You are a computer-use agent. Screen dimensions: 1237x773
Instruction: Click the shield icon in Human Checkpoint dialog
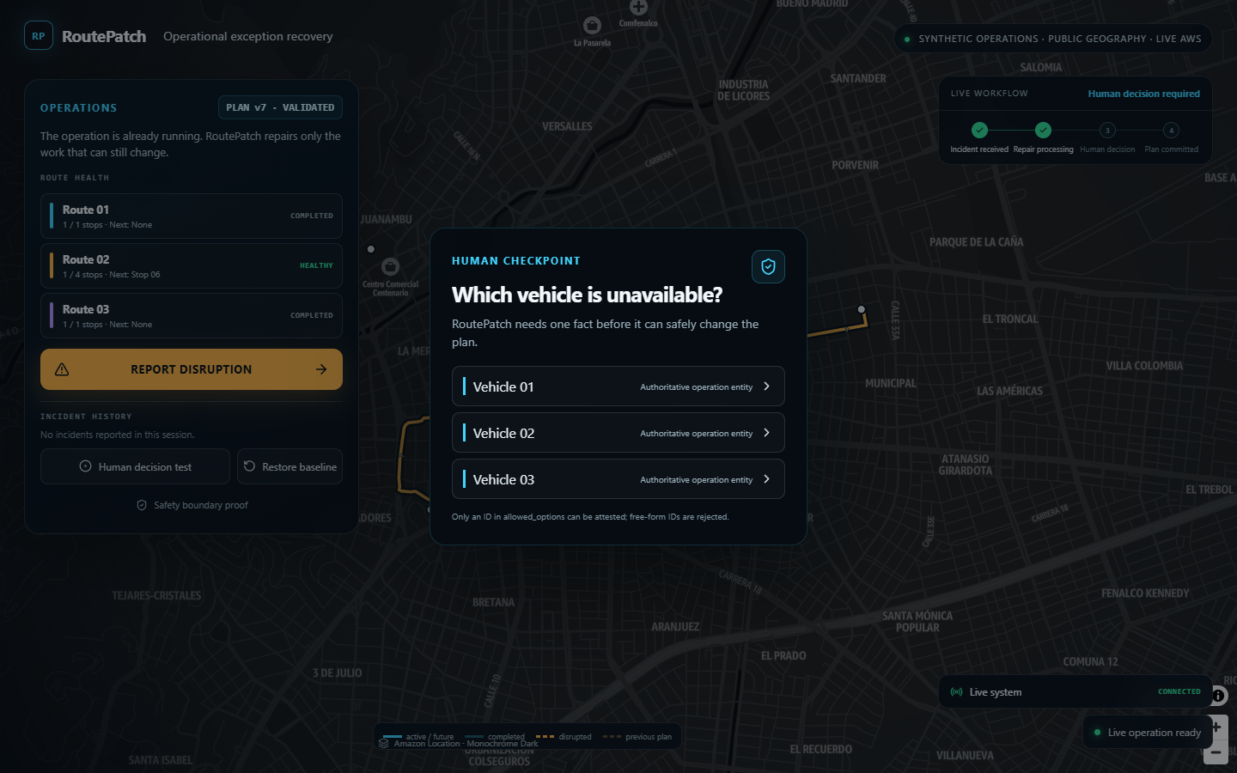click(768, 267)
